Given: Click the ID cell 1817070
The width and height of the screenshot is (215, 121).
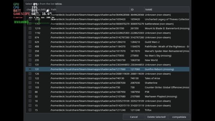Looking at the screenshot, I should click(x=135, y=51).
